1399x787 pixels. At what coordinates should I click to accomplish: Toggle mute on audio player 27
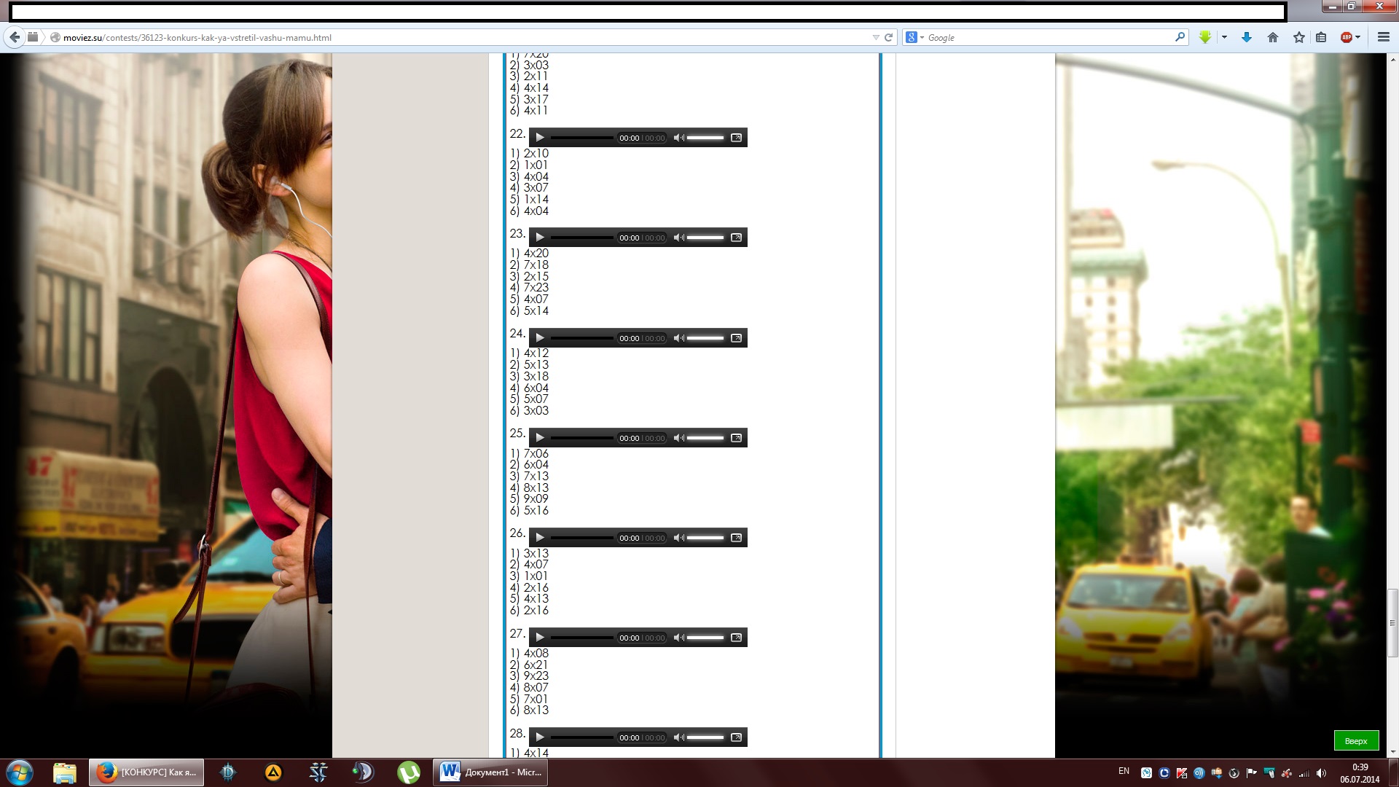point(678,638)
